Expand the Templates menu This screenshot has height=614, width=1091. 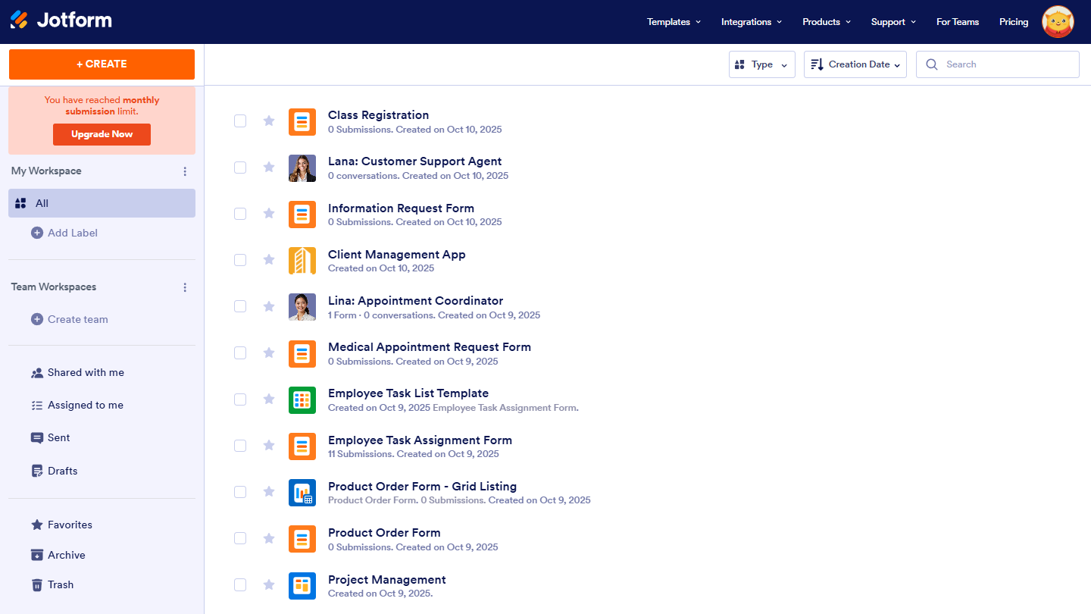tap(674, 22)
